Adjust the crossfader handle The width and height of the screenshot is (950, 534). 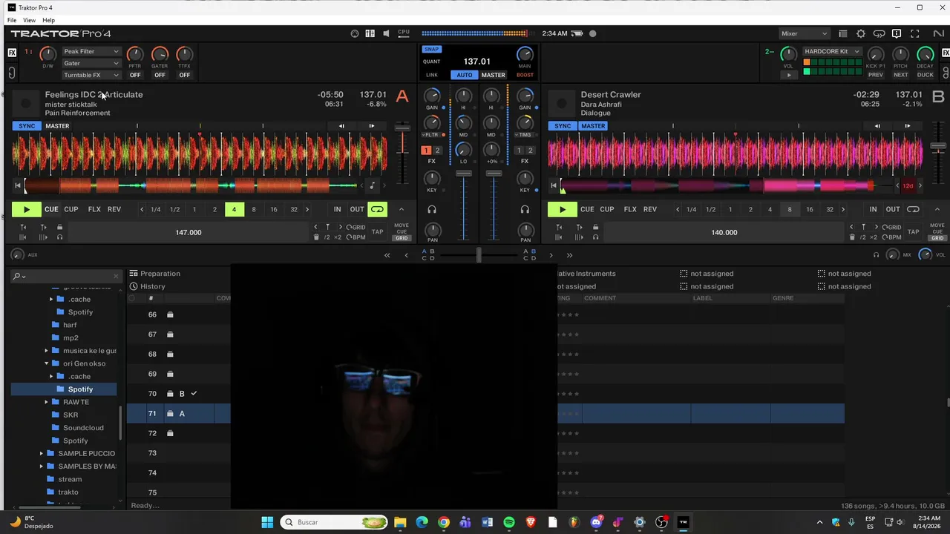pos(479,255)
